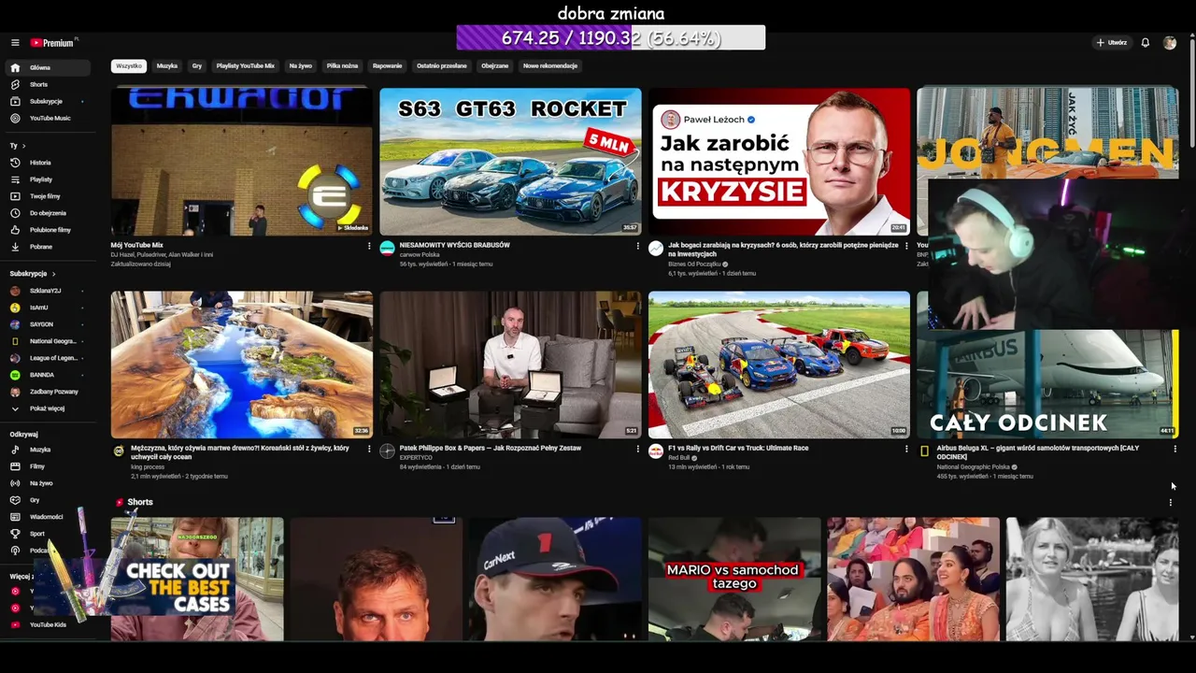Image resolution: width=1196 pixels, height=673 pixels.
Task: Play the epoxy river table thumbnail
Action: 242,365
